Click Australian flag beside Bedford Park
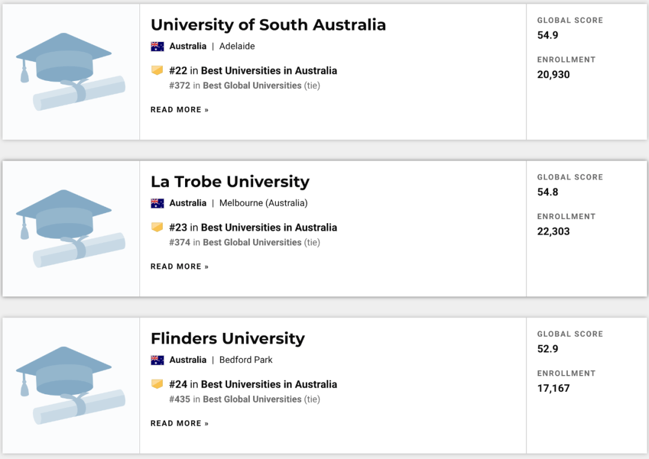Viewport: 649px width, 459px height. [157, 360]
